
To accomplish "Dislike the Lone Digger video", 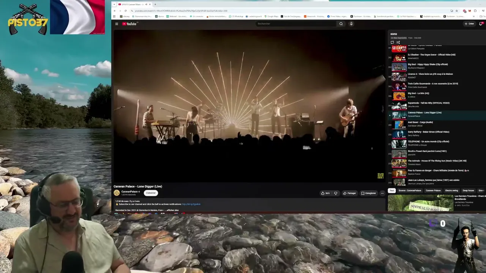I will pyautogui.click(x=336, y=193).
